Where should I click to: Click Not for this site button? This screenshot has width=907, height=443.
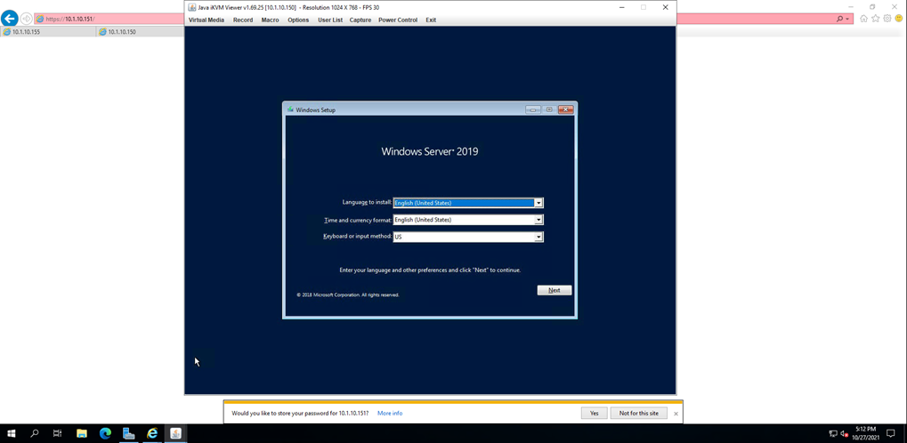pyautogui.click(x=638, y=413)
